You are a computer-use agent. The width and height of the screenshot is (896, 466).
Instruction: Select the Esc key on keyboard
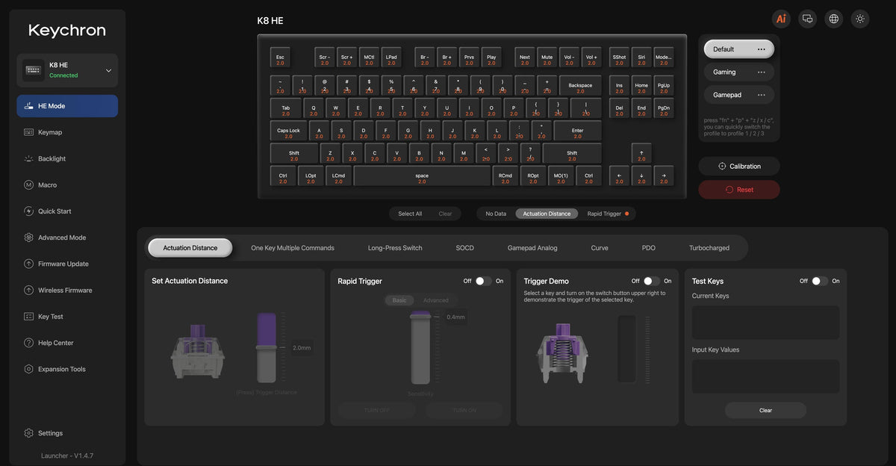point(280,59)
